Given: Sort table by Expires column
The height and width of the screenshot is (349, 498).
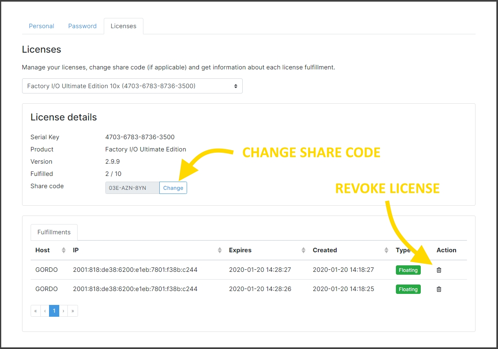Looking at the screenshot, I should [304, 250].
